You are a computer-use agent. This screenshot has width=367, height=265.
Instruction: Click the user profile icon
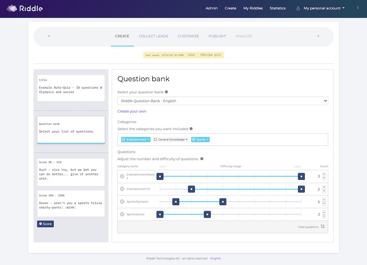coord(298,8)
